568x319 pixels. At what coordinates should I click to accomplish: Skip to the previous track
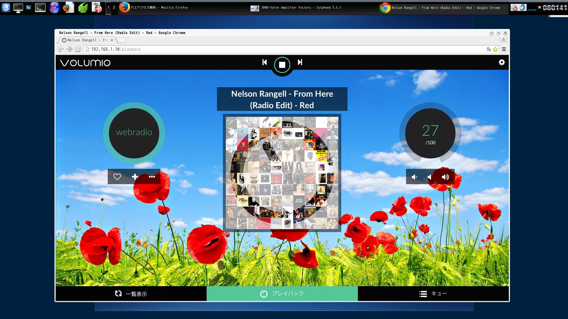pos(265,62)
